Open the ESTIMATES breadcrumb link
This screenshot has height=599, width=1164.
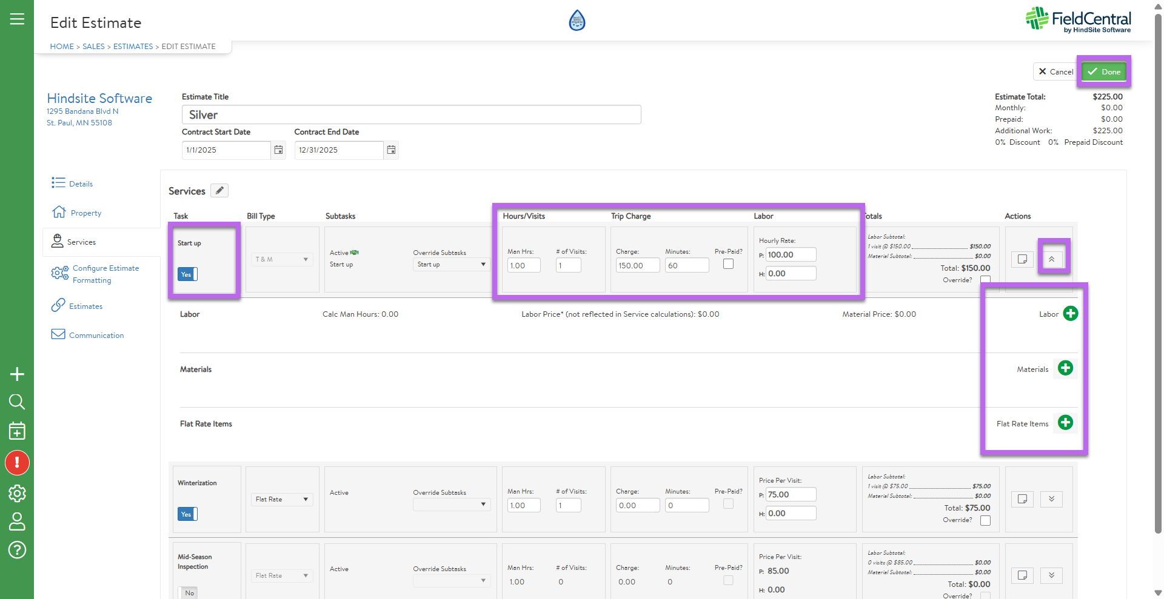point(133,47)
